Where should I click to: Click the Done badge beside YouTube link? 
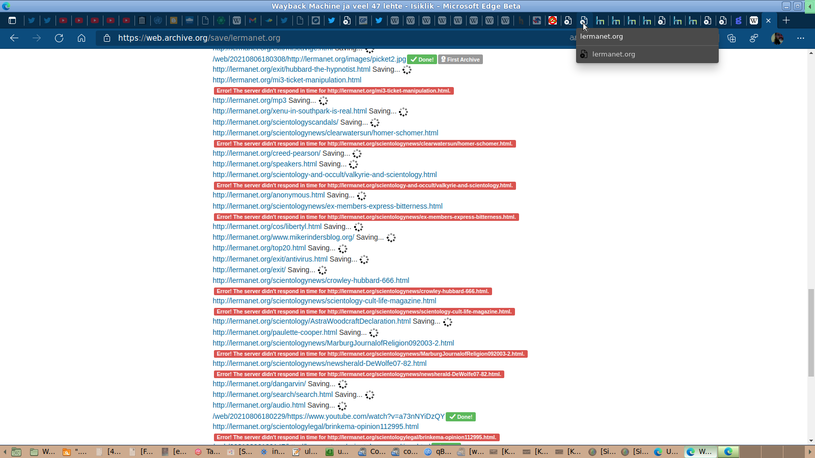tap(460, 417)
